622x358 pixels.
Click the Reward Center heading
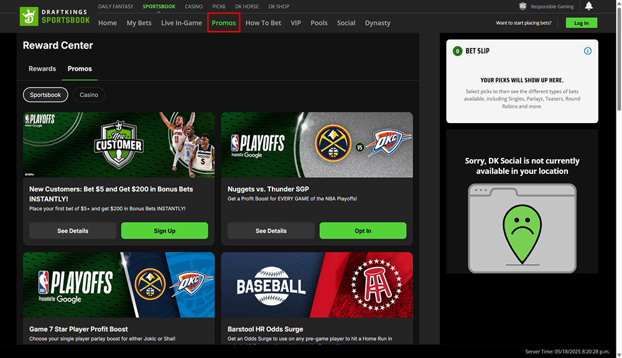(x=58, y=45)
